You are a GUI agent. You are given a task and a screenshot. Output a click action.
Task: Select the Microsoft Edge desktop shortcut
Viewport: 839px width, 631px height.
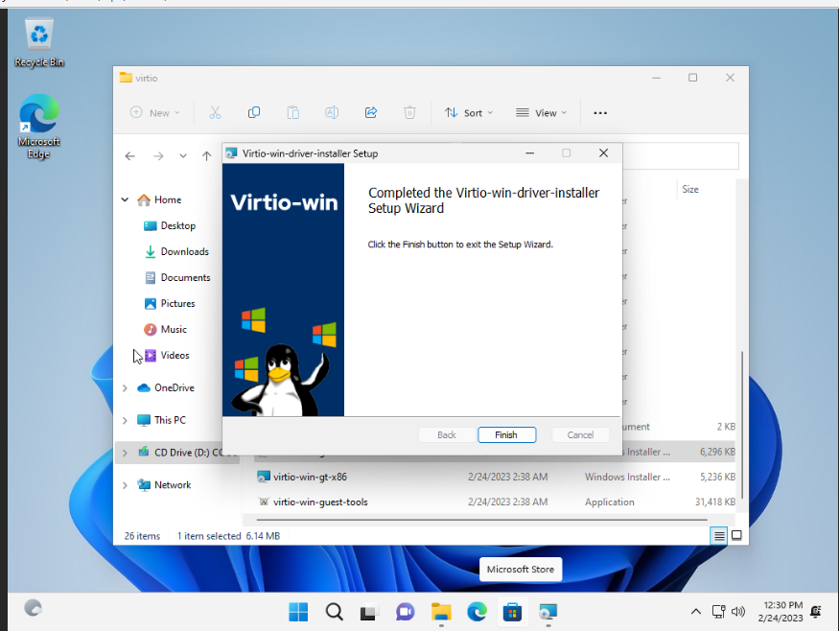[x=39, y=127]
